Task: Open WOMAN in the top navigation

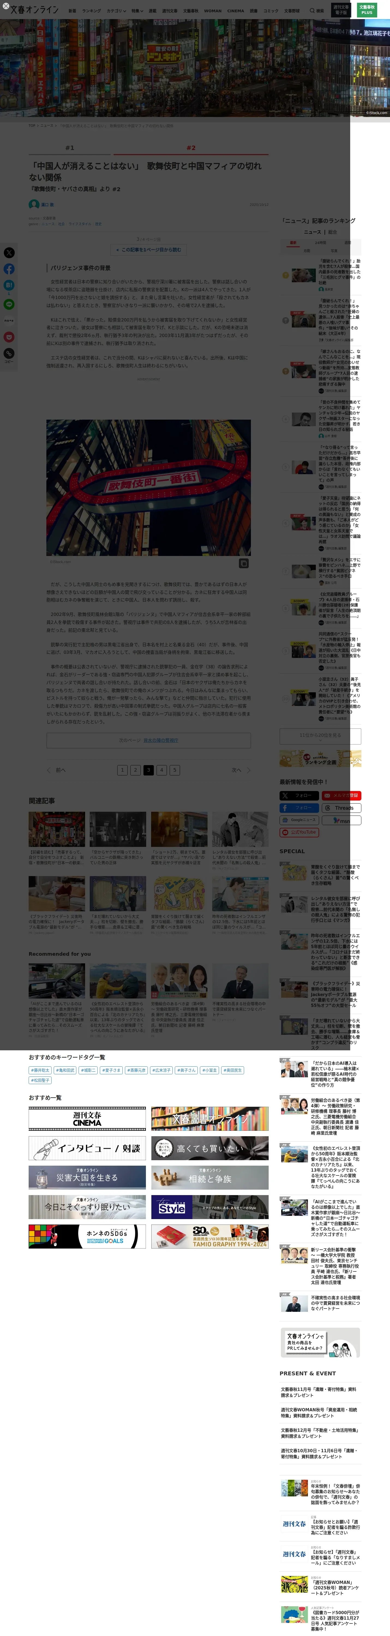Action: coord(213,11)
